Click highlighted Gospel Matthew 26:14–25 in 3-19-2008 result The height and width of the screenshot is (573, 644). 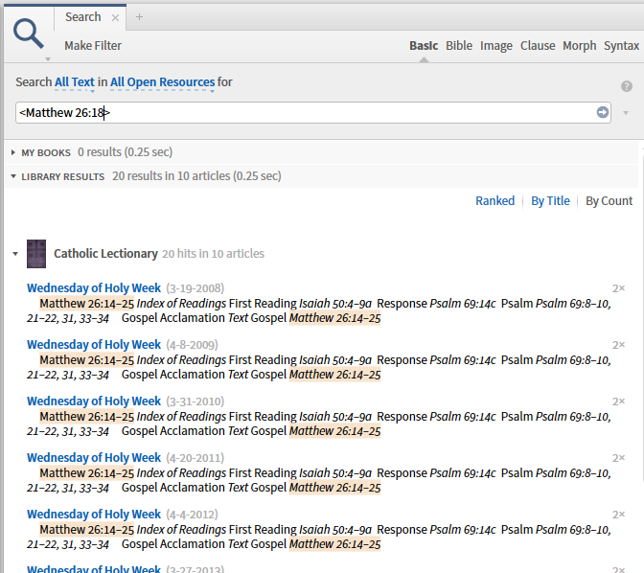334,318
